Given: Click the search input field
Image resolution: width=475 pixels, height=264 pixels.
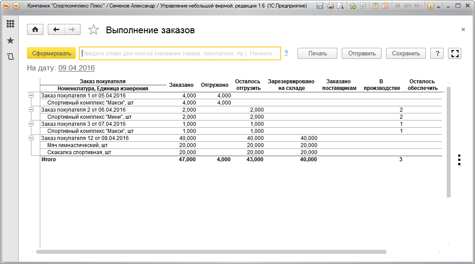Looking at the screenshot, I should click(x=179, y=53).
